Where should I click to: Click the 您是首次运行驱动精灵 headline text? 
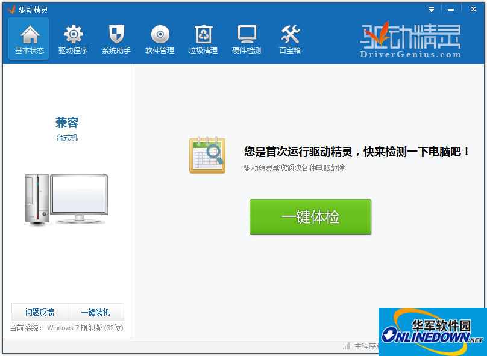point(357,152)
